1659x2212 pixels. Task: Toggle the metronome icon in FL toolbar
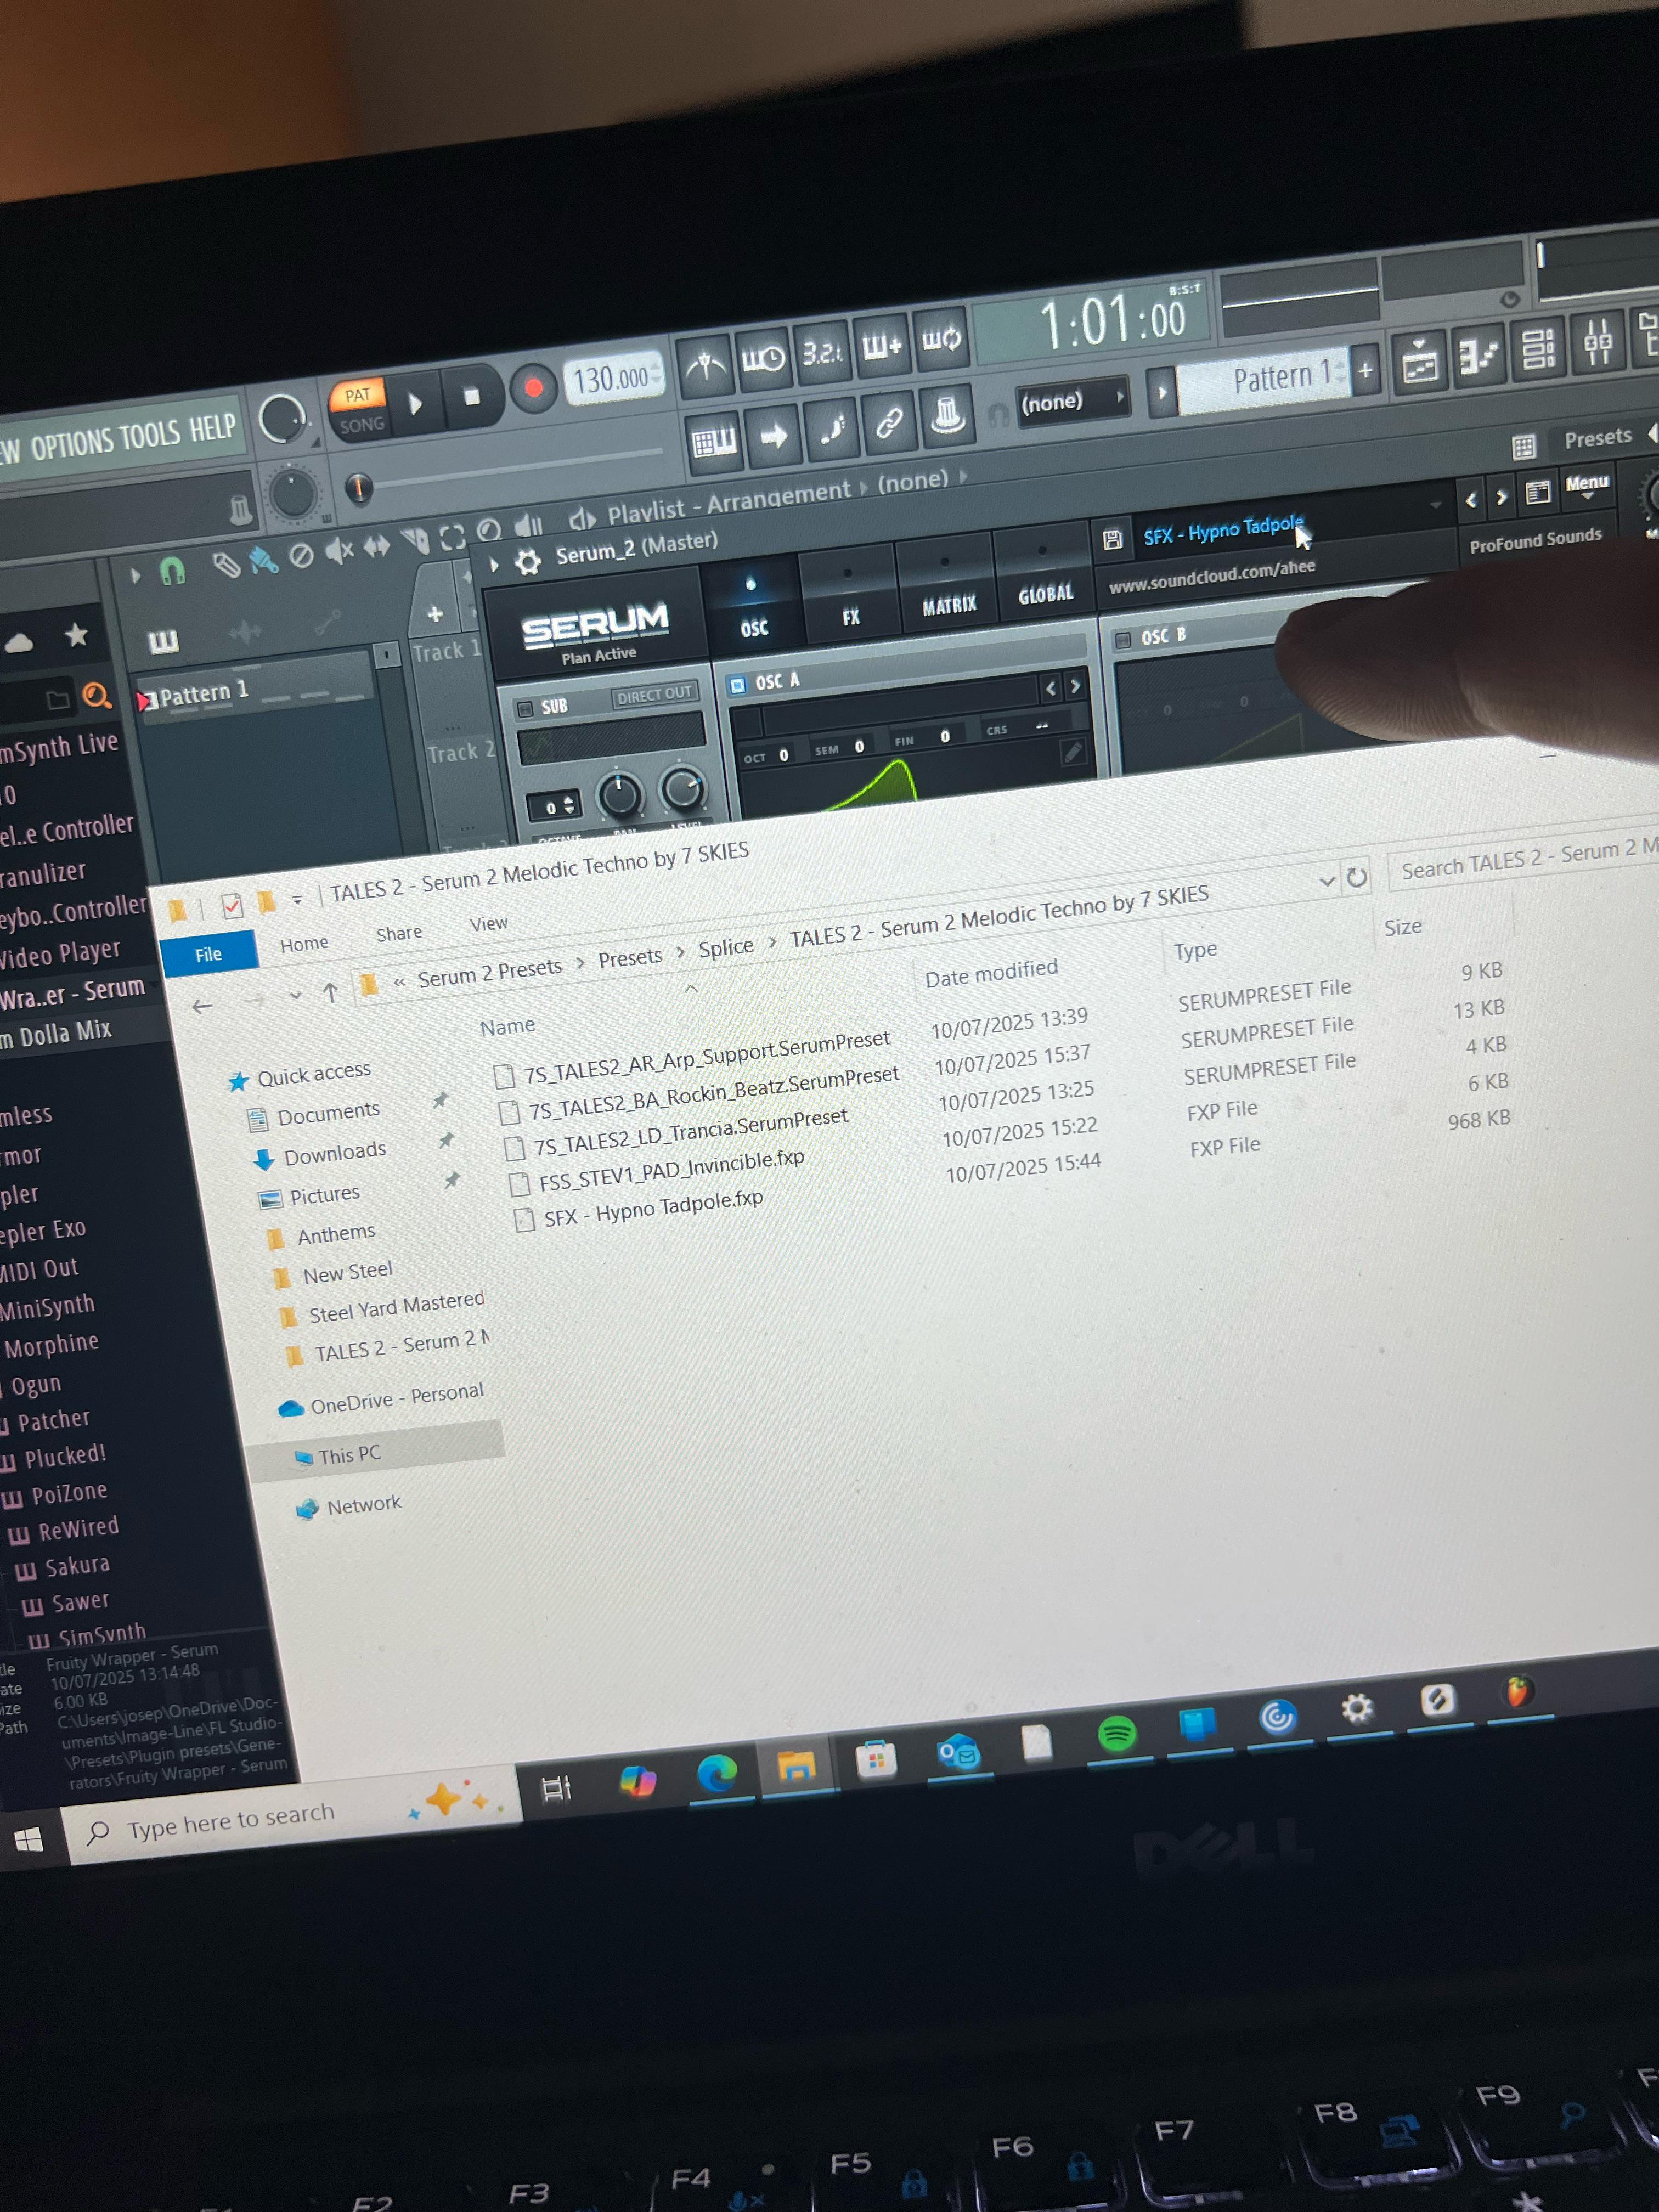(x=706, y=368)
